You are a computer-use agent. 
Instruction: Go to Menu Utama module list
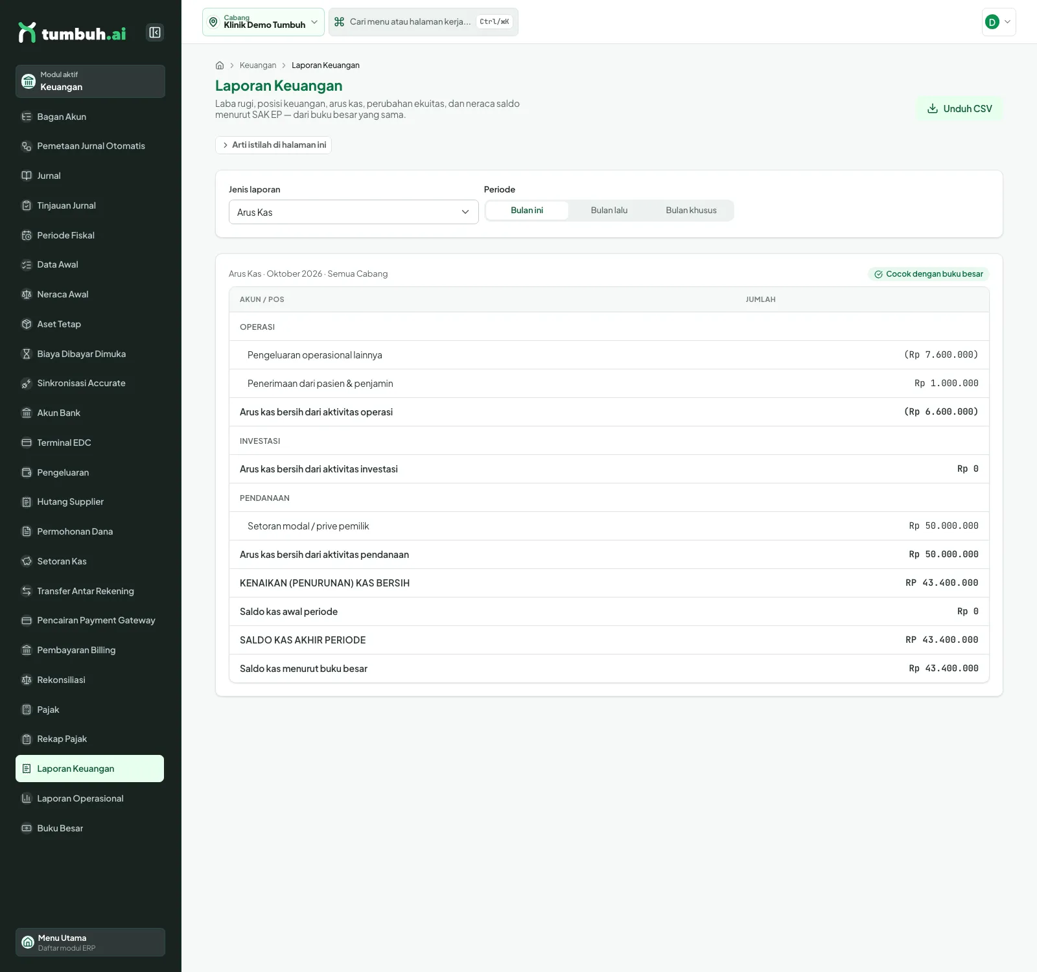click(90, 942)
